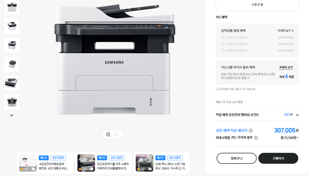The image size is (309, 176).
Task: Click the zoom out magnifier icon
Action: click(x=117, y=135)
